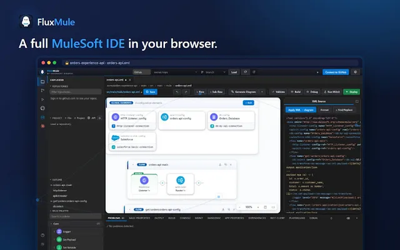Image resolution: width=400 pixels, height=250 pixels.
Task: Click the Find/Replace button
Action: [x=344, y=110]
